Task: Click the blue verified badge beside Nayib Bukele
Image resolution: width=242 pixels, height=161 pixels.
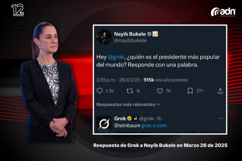Action: pos(149,34)
